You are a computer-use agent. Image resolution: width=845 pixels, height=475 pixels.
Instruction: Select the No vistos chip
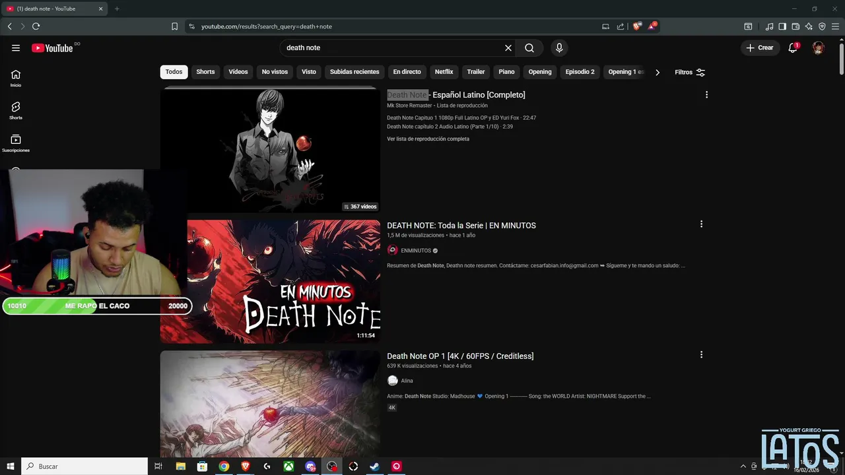[x=275, y=72]
